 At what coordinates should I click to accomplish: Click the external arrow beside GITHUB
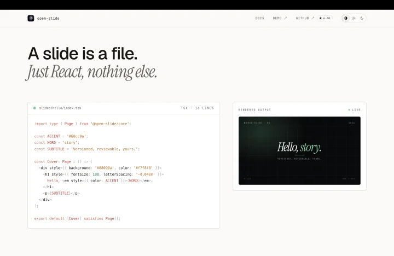pos(313,18)
